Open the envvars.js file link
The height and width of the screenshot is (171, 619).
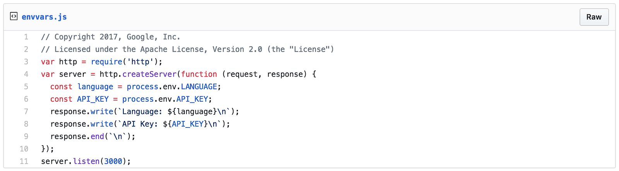tap(44, 17)
